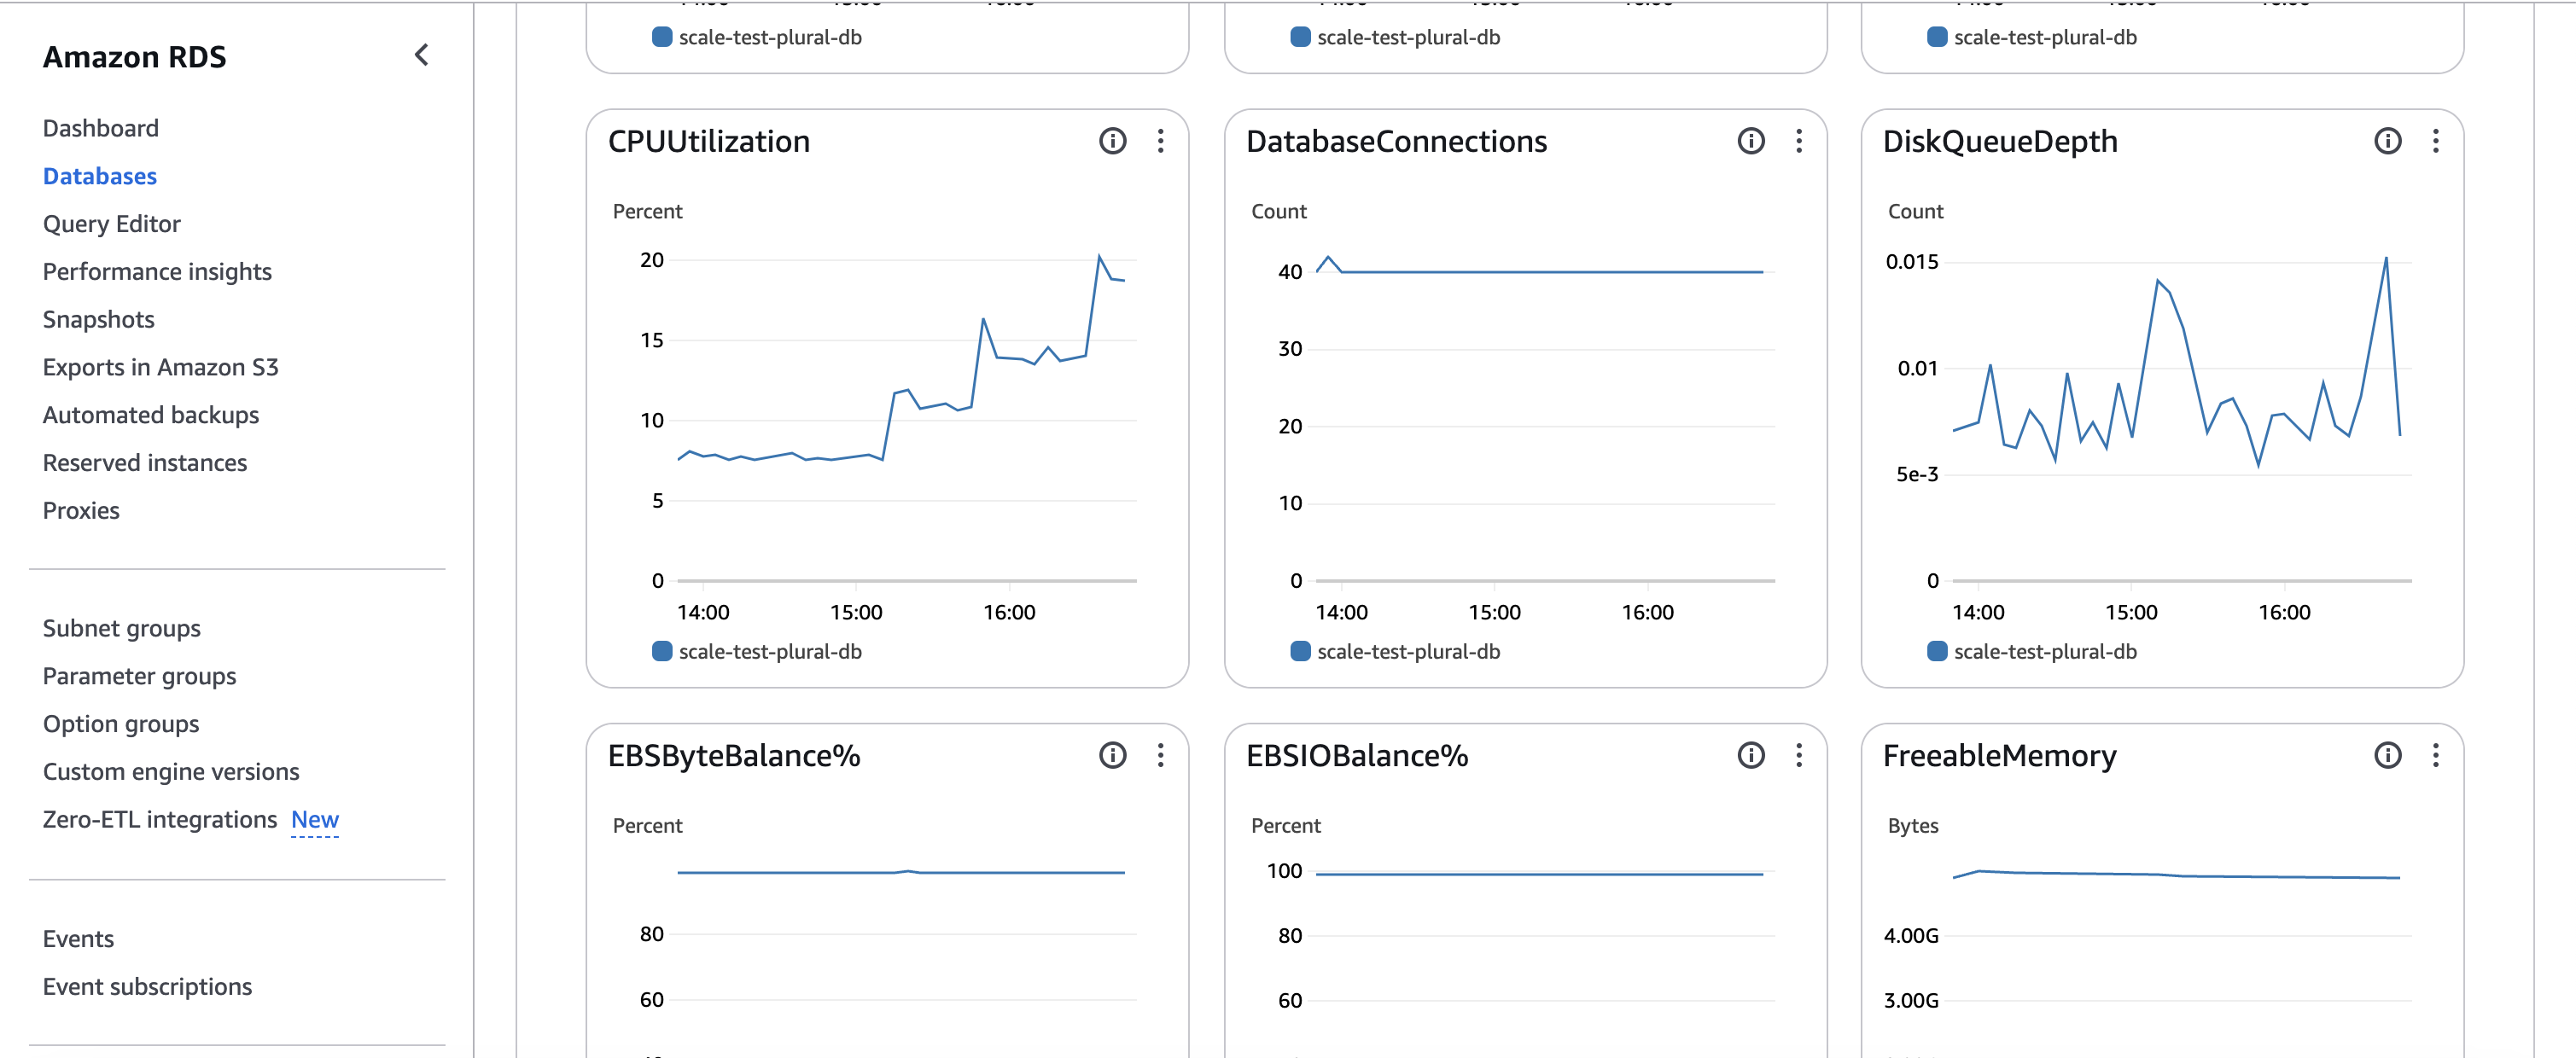Screen dimensions: 2576x1058
Task: Click the EBSIOBalance% info icon
Action: [1750, 755]
